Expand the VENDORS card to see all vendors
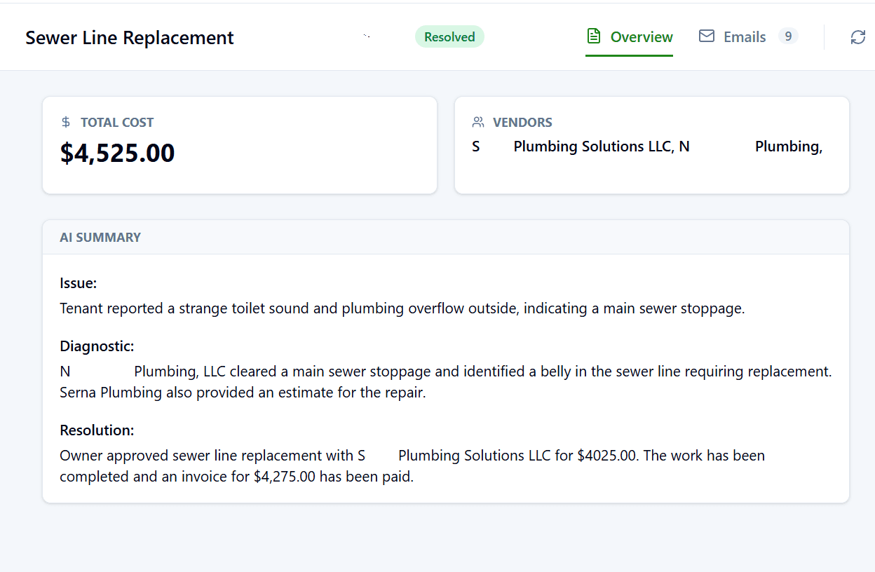 [651, 145]
